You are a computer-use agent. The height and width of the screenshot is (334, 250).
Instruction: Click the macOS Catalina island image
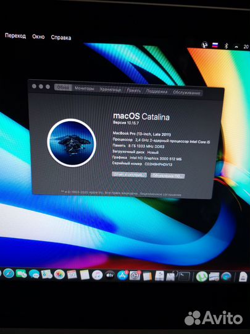pos(72,142)
